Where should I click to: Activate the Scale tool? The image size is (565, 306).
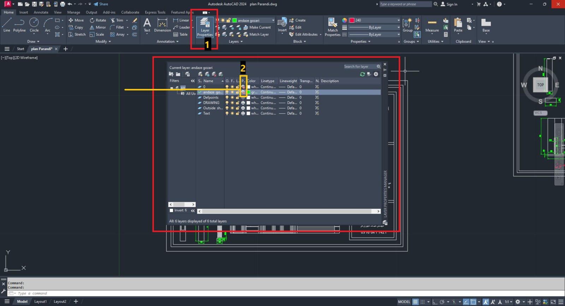97,35
